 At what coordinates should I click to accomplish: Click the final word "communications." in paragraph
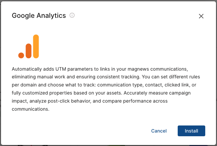[x=31, y=109]
